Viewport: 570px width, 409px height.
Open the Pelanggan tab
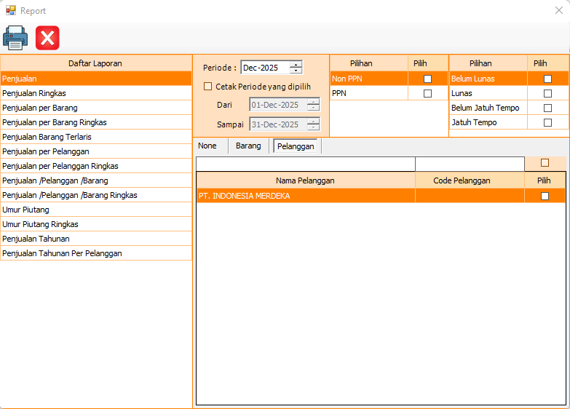(295, 146)
